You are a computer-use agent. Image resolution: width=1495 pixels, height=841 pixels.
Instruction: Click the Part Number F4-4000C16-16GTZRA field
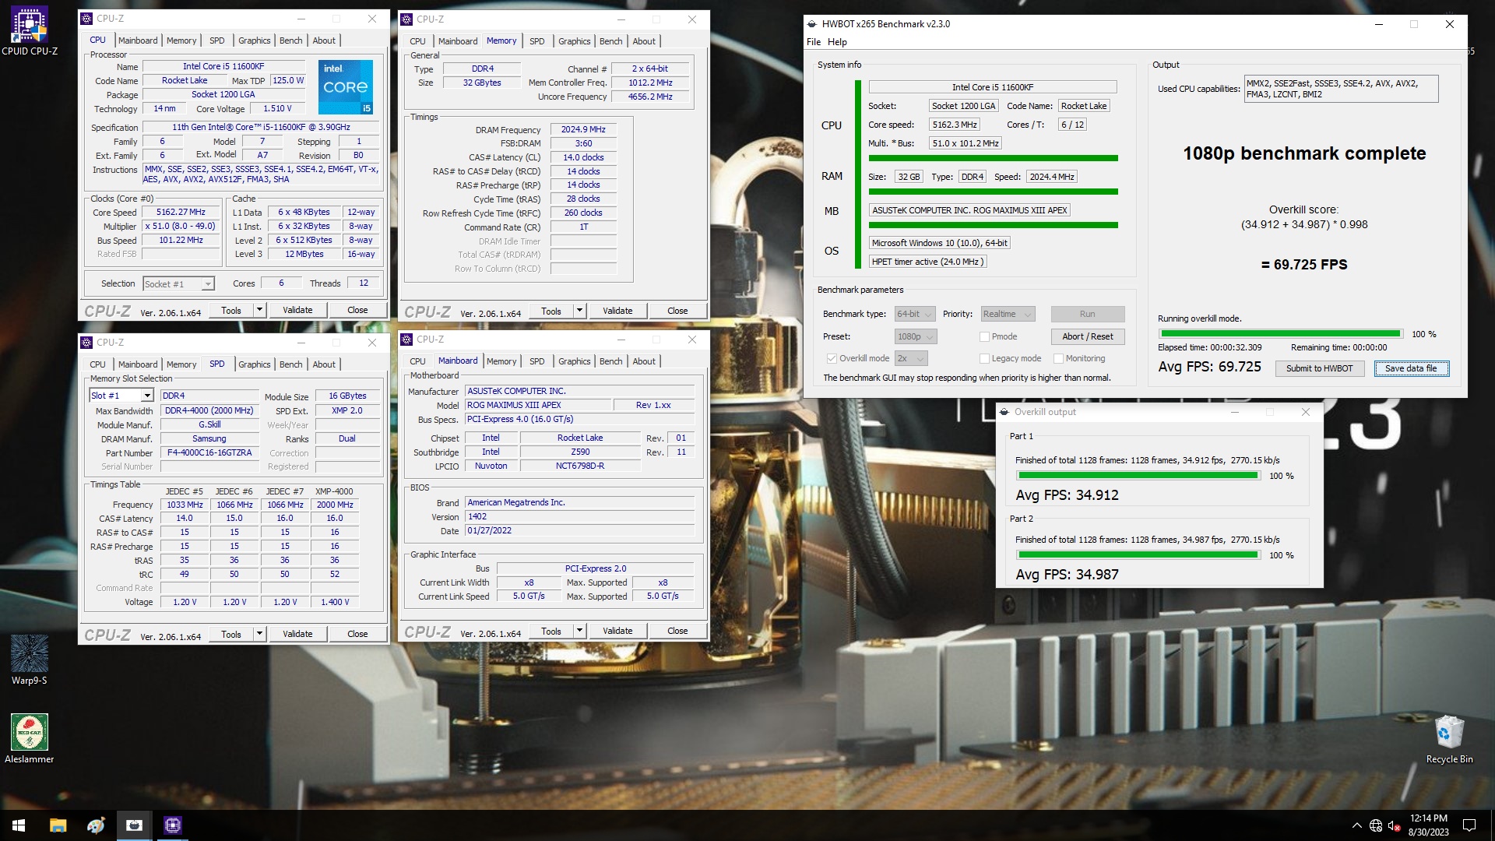tap(209, 453)
